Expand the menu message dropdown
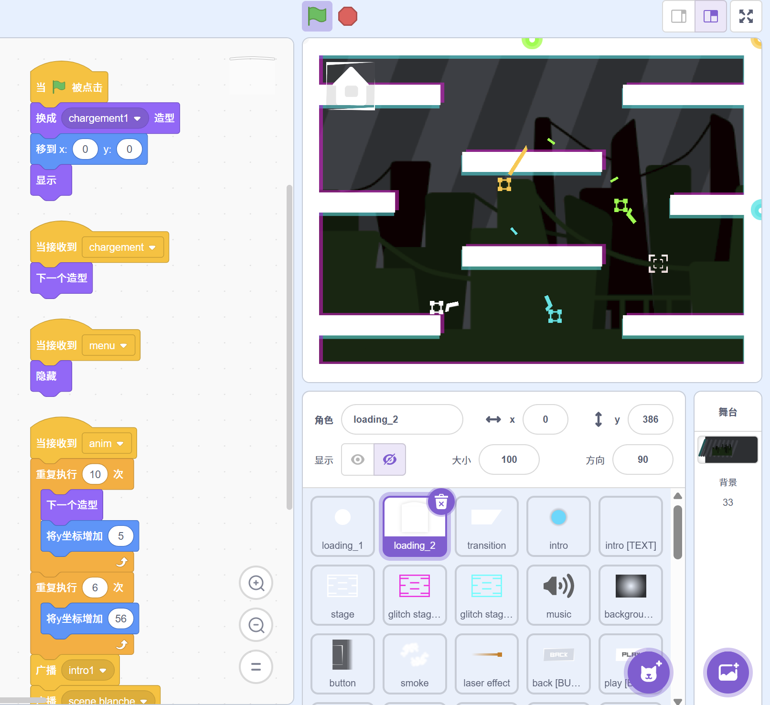 coord(124,346)
